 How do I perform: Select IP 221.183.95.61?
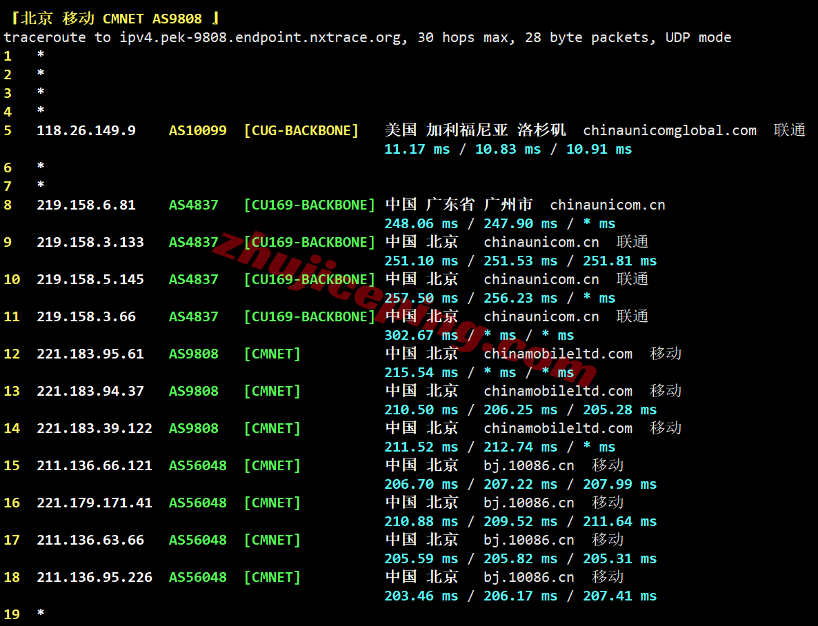(90, 354)
